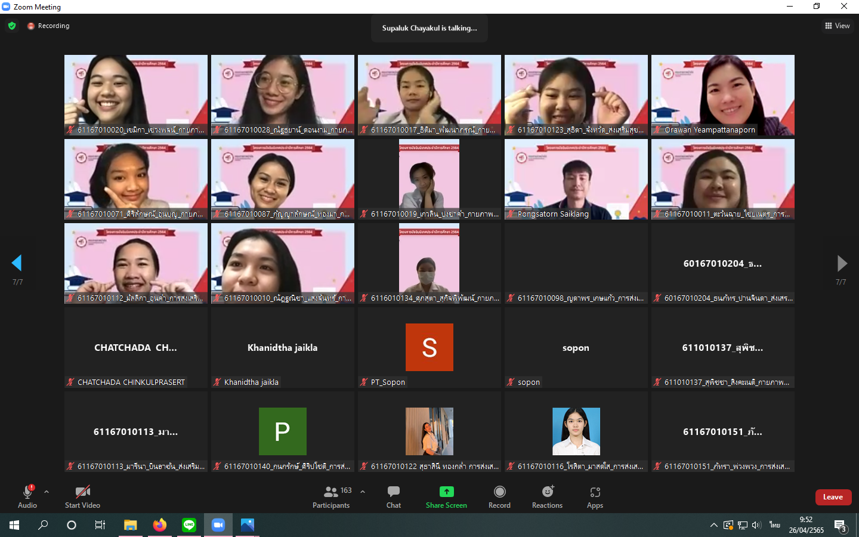The width and height of the screenshot is (859, 537).
Task: Open the Chat panel
Action: coord(393,496)
